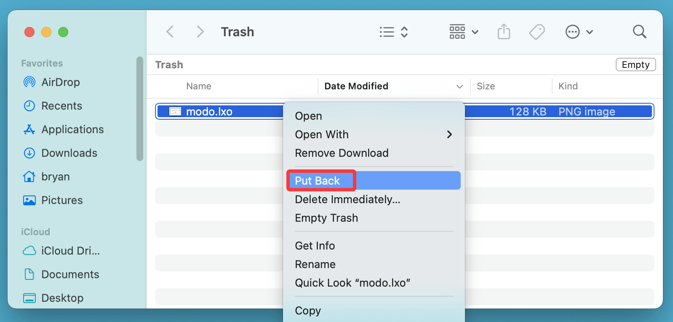This screenshot has height=322, width=673.
Task: Sort by the Date Modified column header
Action: click(356, 86)
